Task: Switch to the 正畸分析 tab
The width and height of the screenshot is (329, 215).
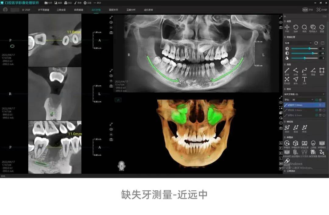Action: tap(131, 10)
